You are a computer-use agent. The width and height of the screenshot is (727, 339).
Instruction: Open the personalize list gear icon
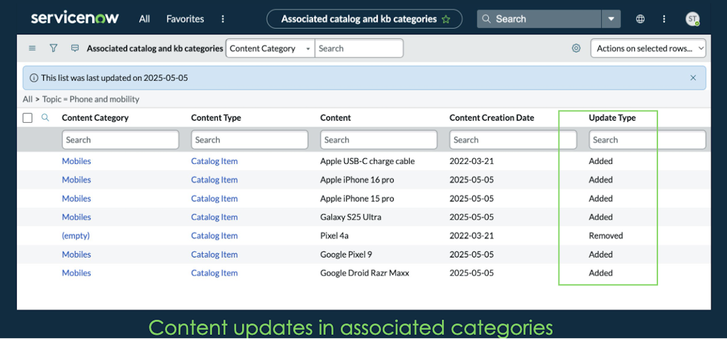click(576, 48)
